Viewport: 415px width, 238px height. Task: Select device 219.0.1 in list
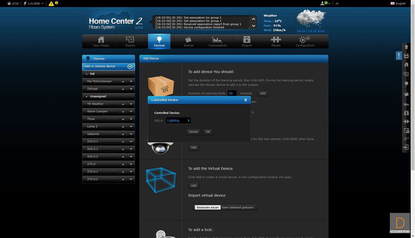92,141
